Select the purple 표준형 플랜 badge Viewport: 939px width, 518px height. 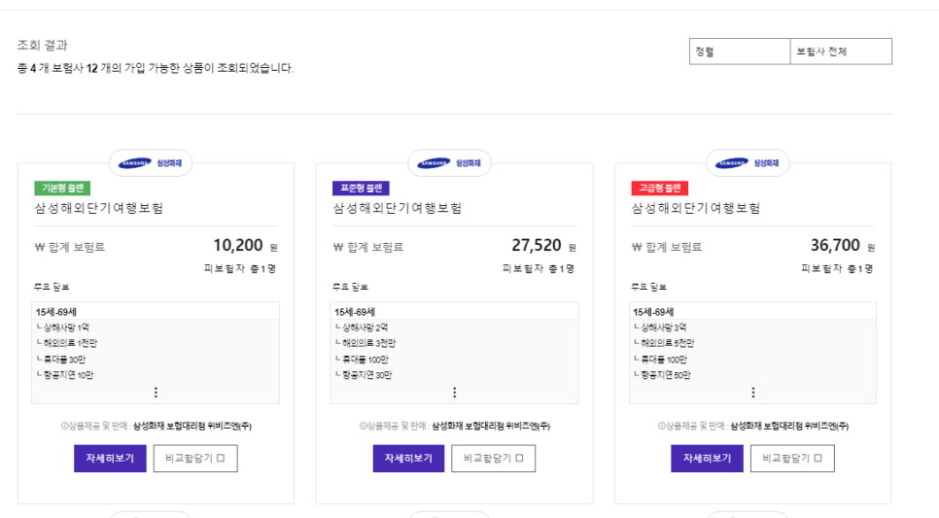(361, 188)
